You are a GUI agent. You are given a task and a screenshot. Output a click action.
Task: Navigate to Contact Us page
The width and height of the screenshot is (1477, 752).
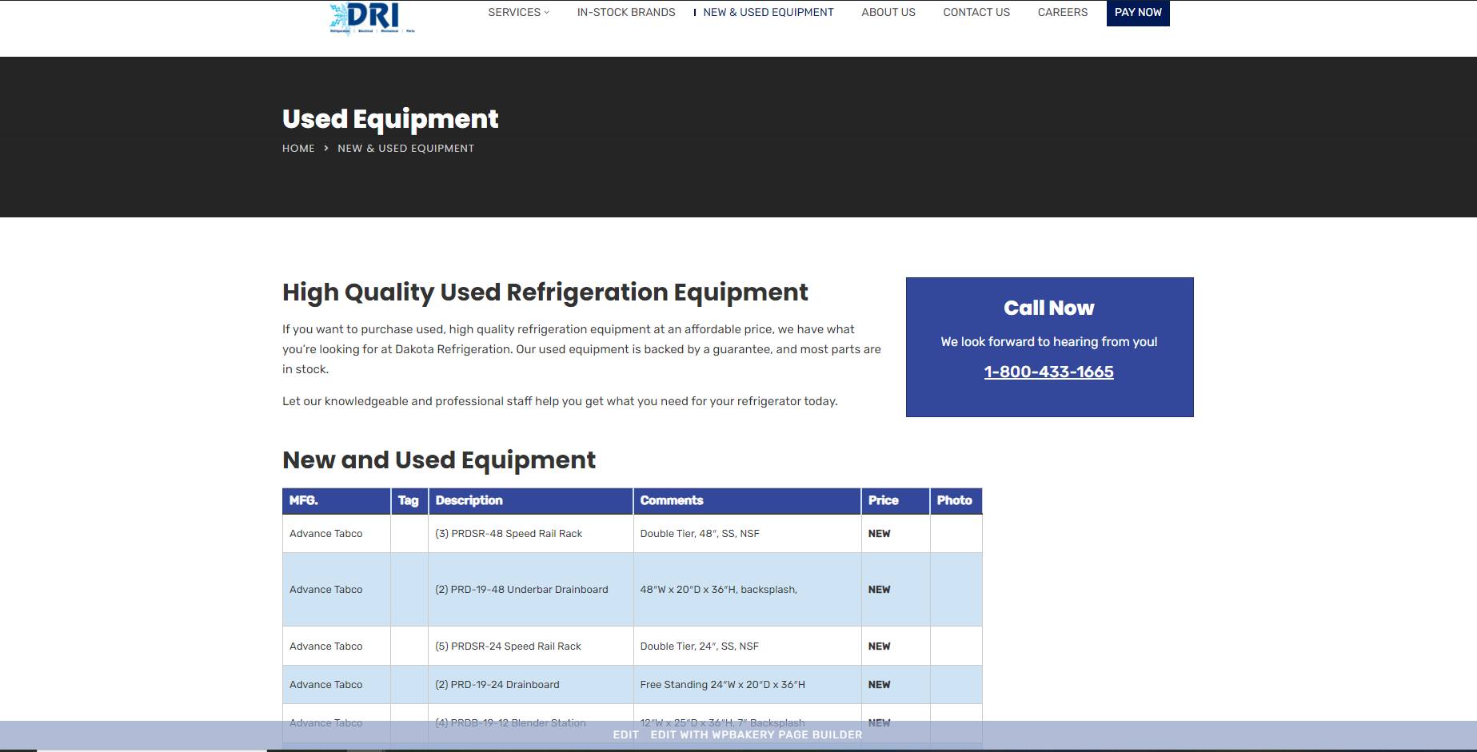(x=976, y=13)
